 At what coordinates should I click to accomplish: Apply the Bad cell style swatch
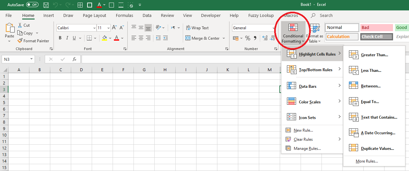click(x=376, y=28)
